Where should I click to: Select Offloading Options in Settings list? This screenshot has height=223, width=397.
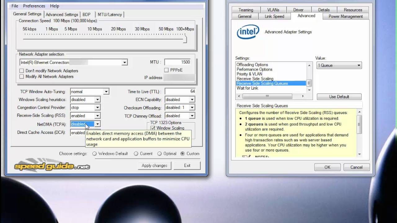(252, 65)
